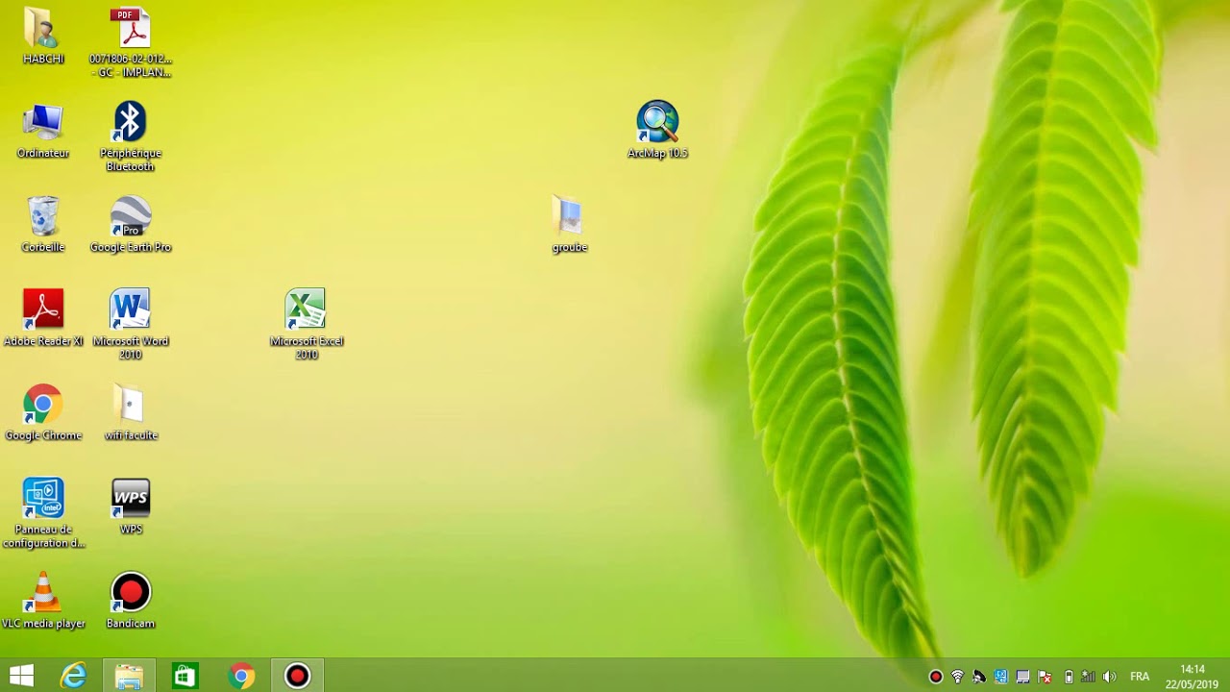Select Bandicam desktop shortcut
This screenshot has width=1230, height=692.
click(131, 602)
